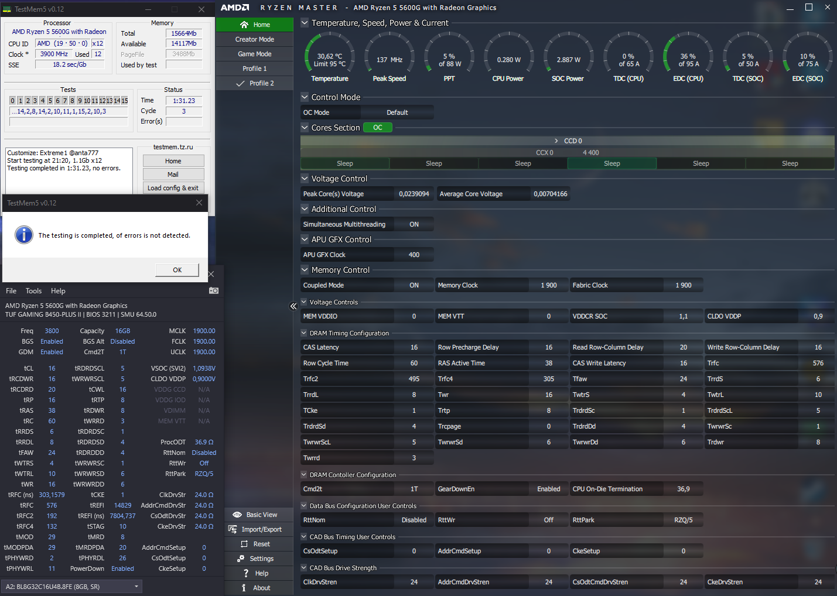Toggle GearDownEn Enabled value
The image size is (837, 596).
(549, 489)
